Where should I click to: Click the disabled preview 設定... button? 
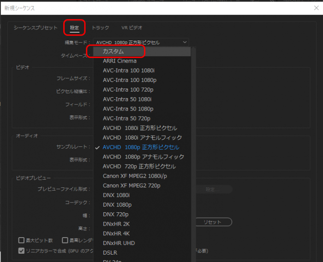(x=213, y=189)
